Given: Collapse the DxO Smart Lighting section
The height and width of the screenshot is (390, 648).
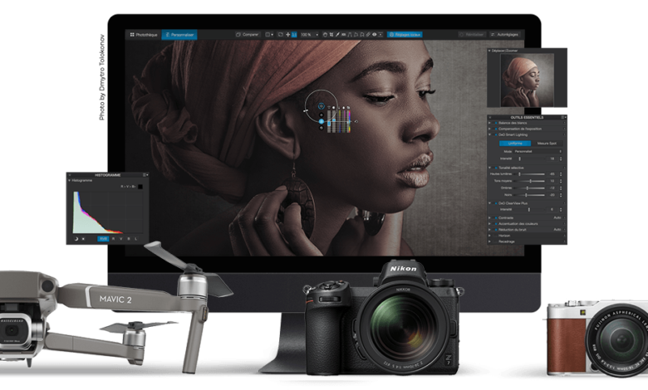Looking at the screenshot, I should point(489,134).
